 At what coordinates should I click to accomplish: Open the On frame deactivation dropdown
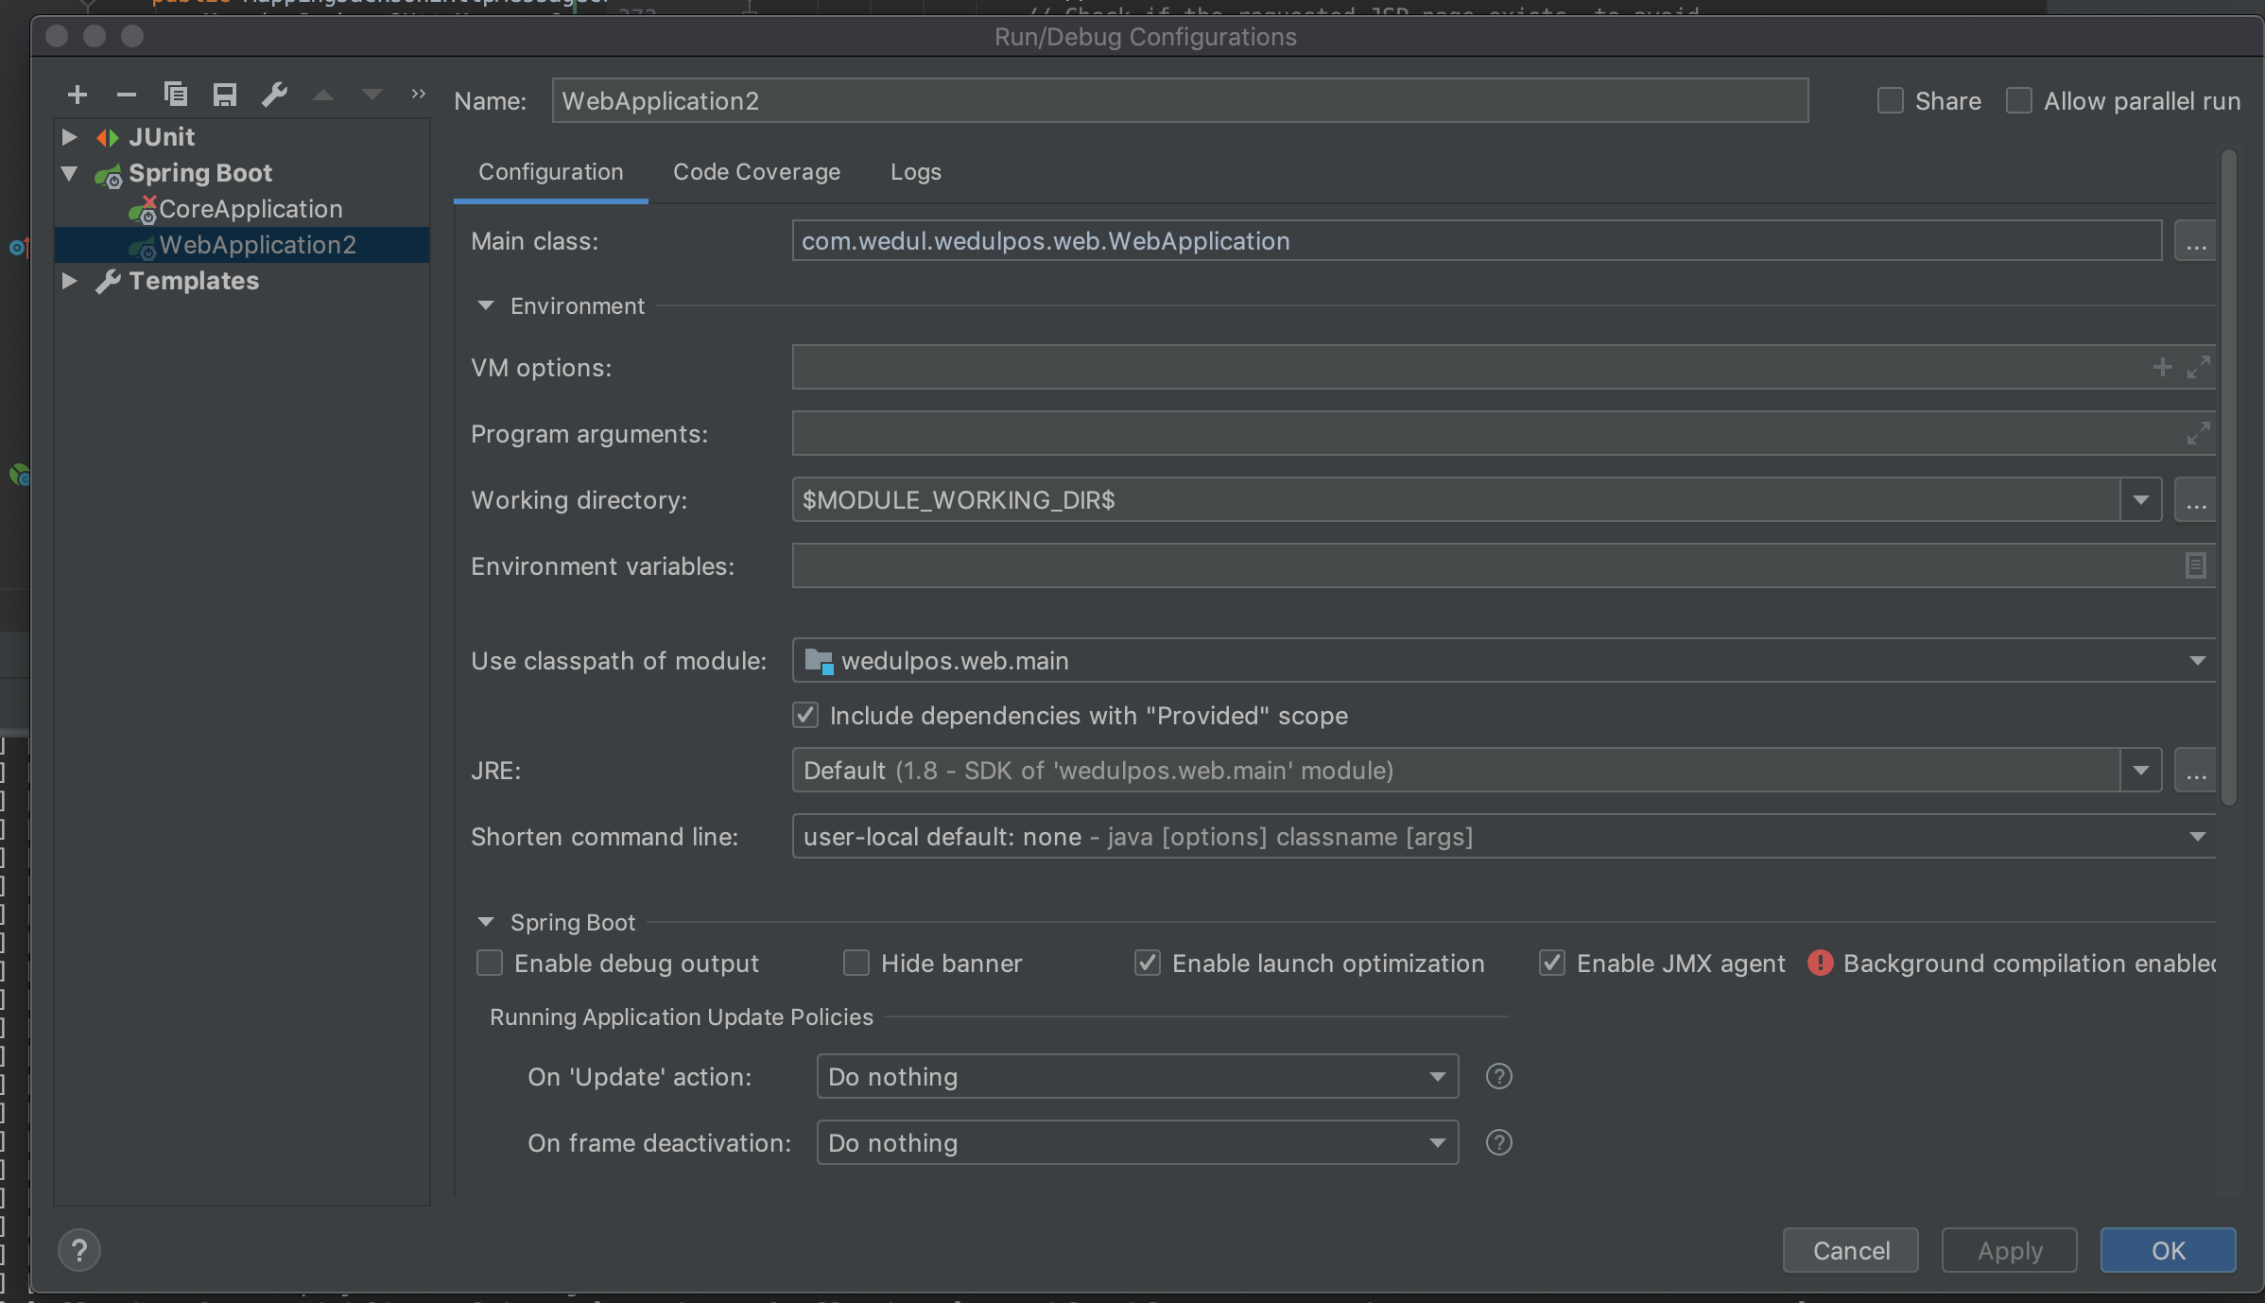pyautogui.click(x=1136, y=1142)
